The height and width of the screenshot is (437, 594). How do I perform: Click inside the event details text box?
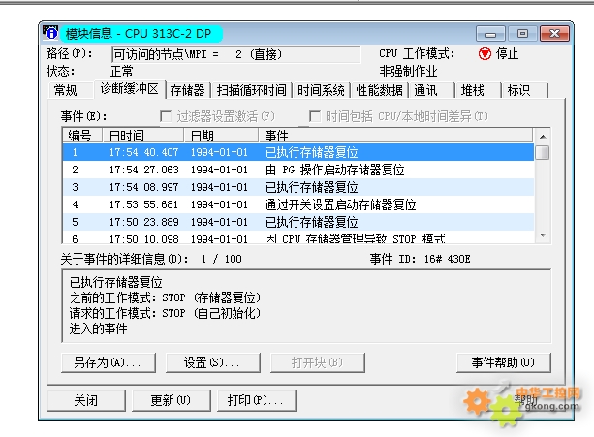tap(306, 306)
